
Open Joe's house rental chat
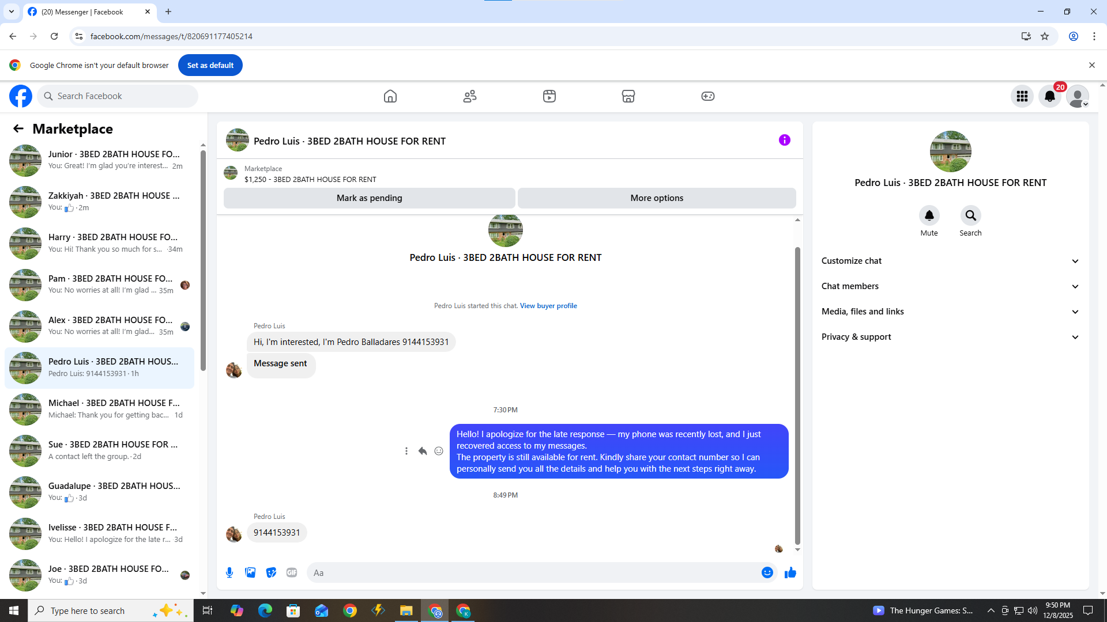(x=99, y=575)
